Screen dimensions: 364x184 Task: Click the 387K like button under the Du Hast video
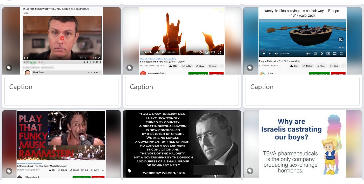click(x=174, y=66)
